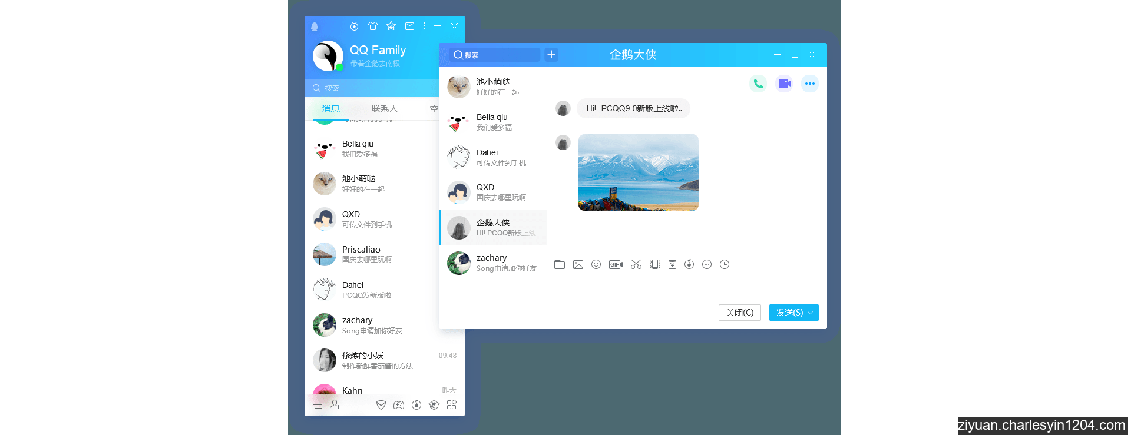The height and width of the screenshot is (435, 1131).
Task: Maximize the 企鹅大侠 chat window
Action: [795, 55]
